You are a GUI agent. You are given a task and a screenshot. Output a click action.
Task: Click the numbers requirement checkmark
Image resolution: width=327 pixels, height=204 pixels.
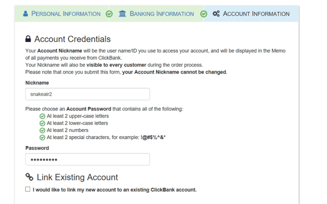42,130
